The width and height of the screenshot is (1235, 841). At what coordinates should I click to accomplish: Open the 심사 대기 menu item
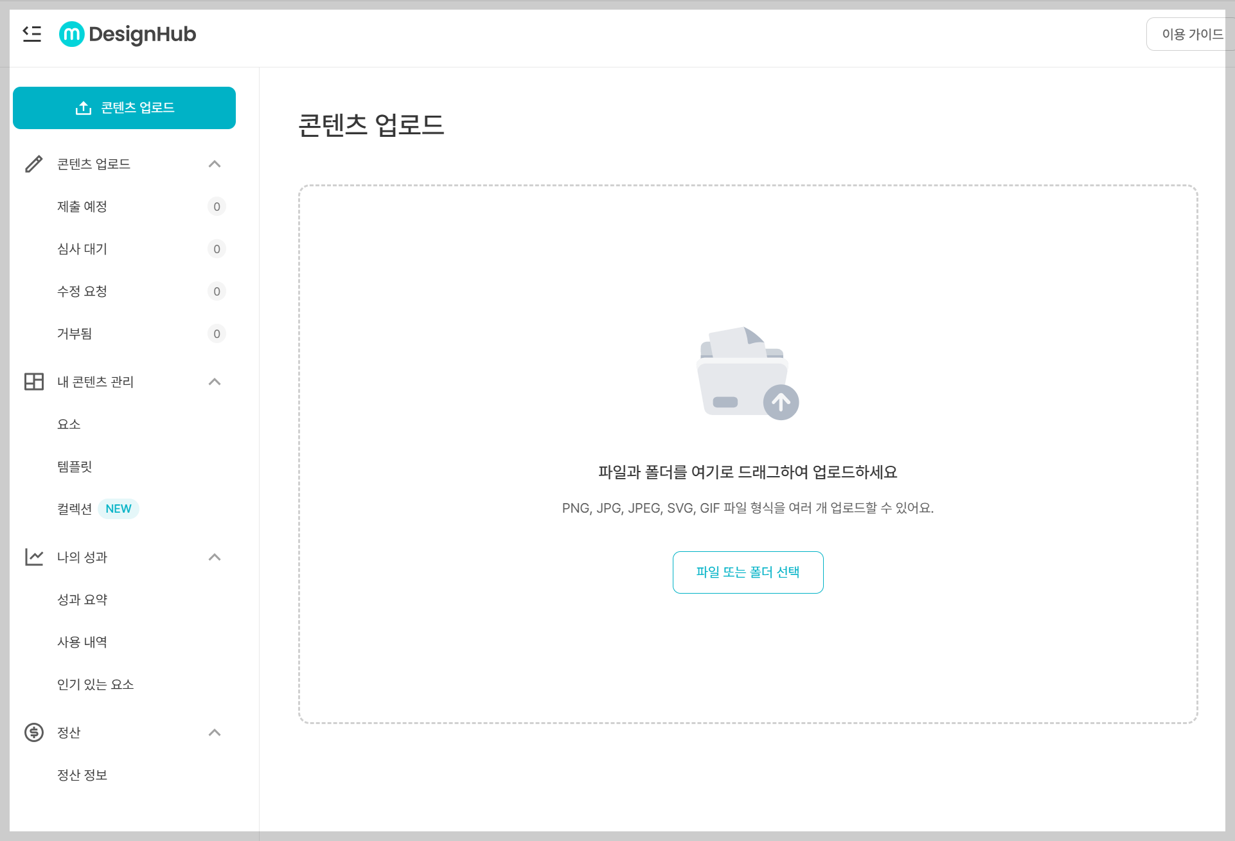(82, 249)
